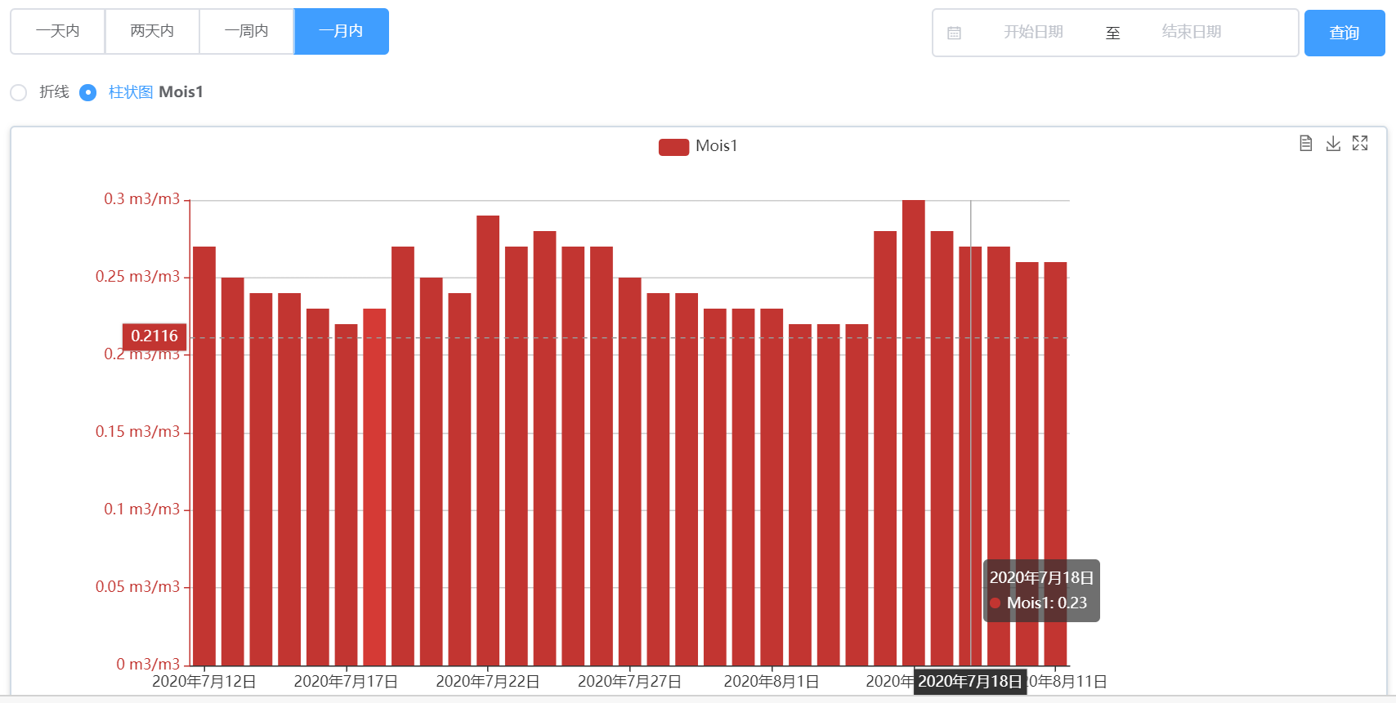Open the chart data view icon
This screenshot has height=703, width=1396.
tap(1305, 144)
